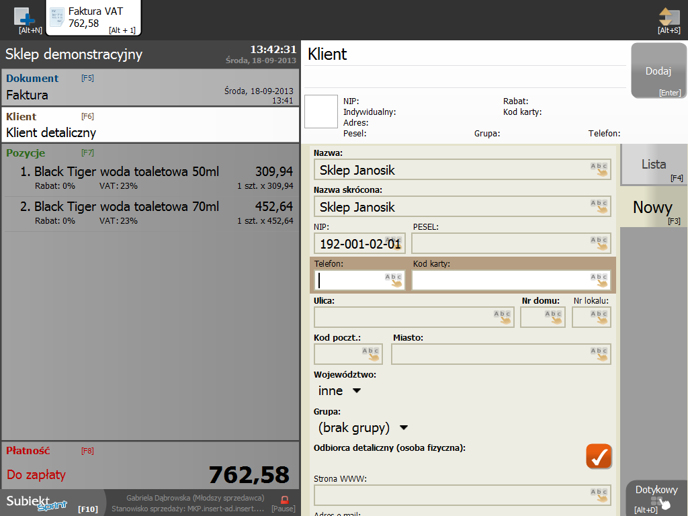The width and height of the screenshot is (688, 516).
Task: Open on-screen keyboard for Miasto field
Action: 599,354
